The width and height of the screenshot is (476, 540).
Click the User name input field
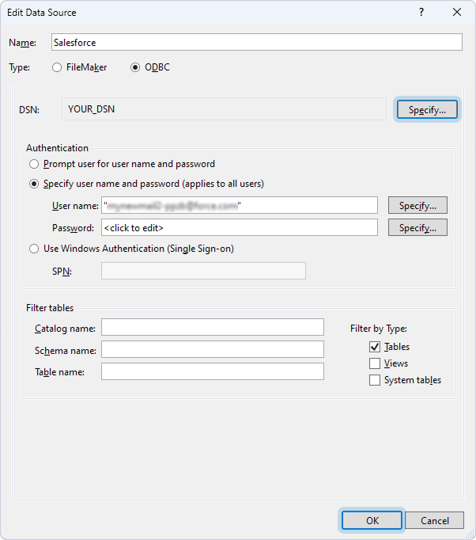240,206
